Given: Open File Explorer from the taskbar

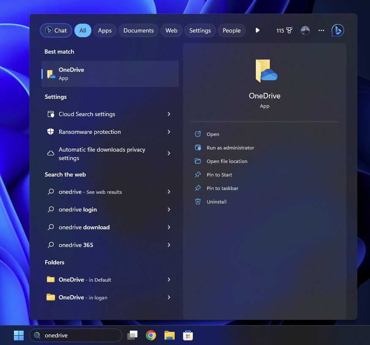Looking at the screenshot, I should (170, 335).
